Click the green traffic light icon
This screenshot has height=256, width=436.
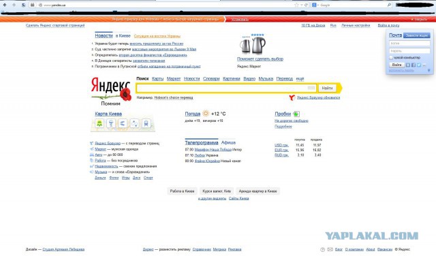[296, 114]
